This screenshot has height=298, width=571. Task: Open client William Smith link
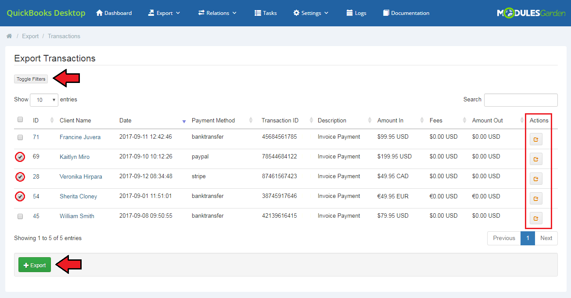(x=77, y=216)
